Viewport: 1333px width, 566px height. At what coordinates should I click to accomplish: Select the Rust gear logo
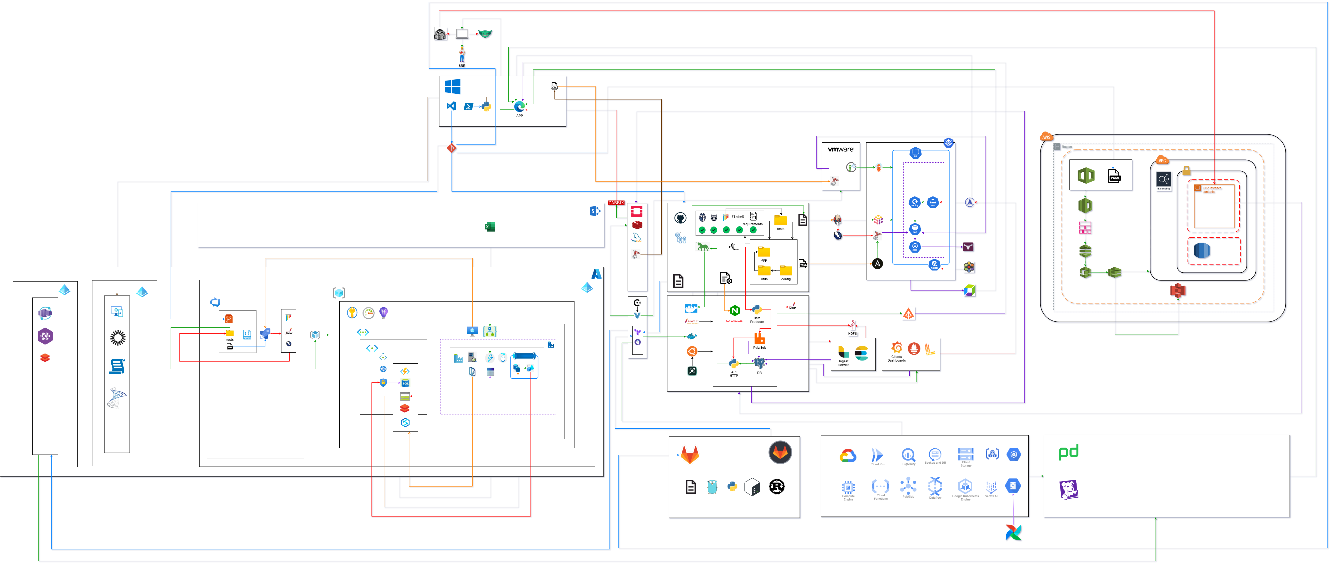(x=777, y=486)
